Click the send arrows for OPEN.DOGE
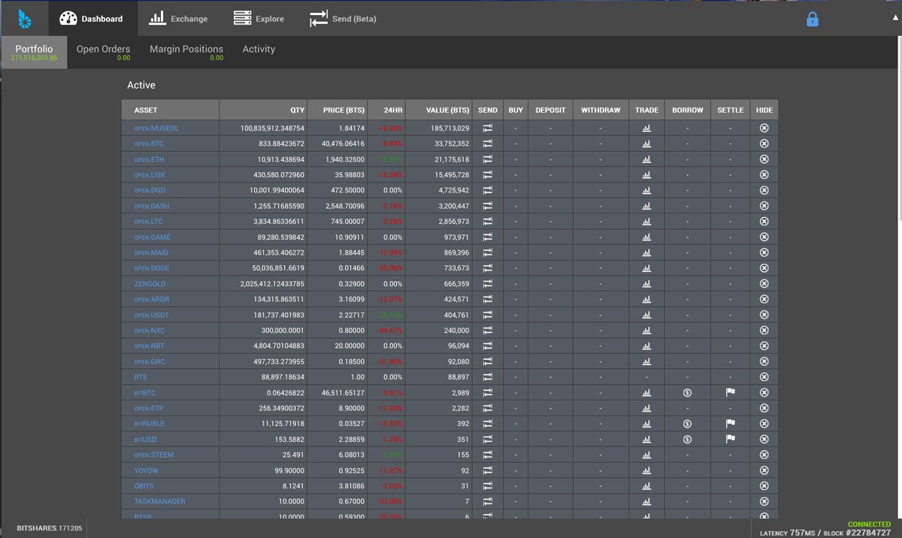The image size is (902, 538). click(487, 268)
